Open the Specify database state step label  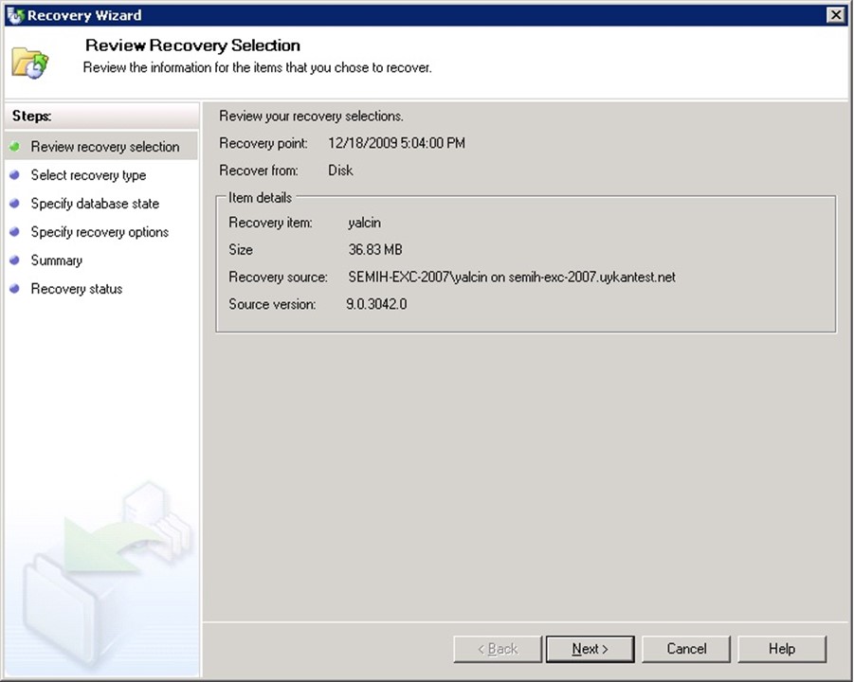click(95, 204)
